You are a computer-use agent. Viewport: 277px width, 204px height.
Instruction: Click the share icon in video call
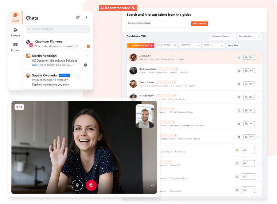tap(152, 185)
